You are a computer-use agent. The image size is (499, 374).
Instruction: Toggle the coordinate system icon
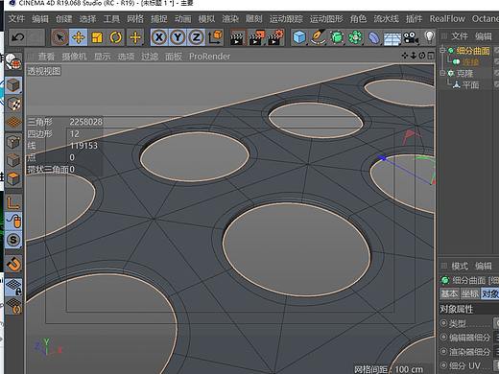[x=215, y=37]
